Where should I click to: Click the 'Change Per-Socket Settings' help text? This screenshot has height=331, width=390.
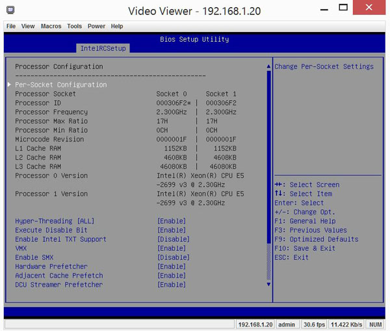[324, 66]
